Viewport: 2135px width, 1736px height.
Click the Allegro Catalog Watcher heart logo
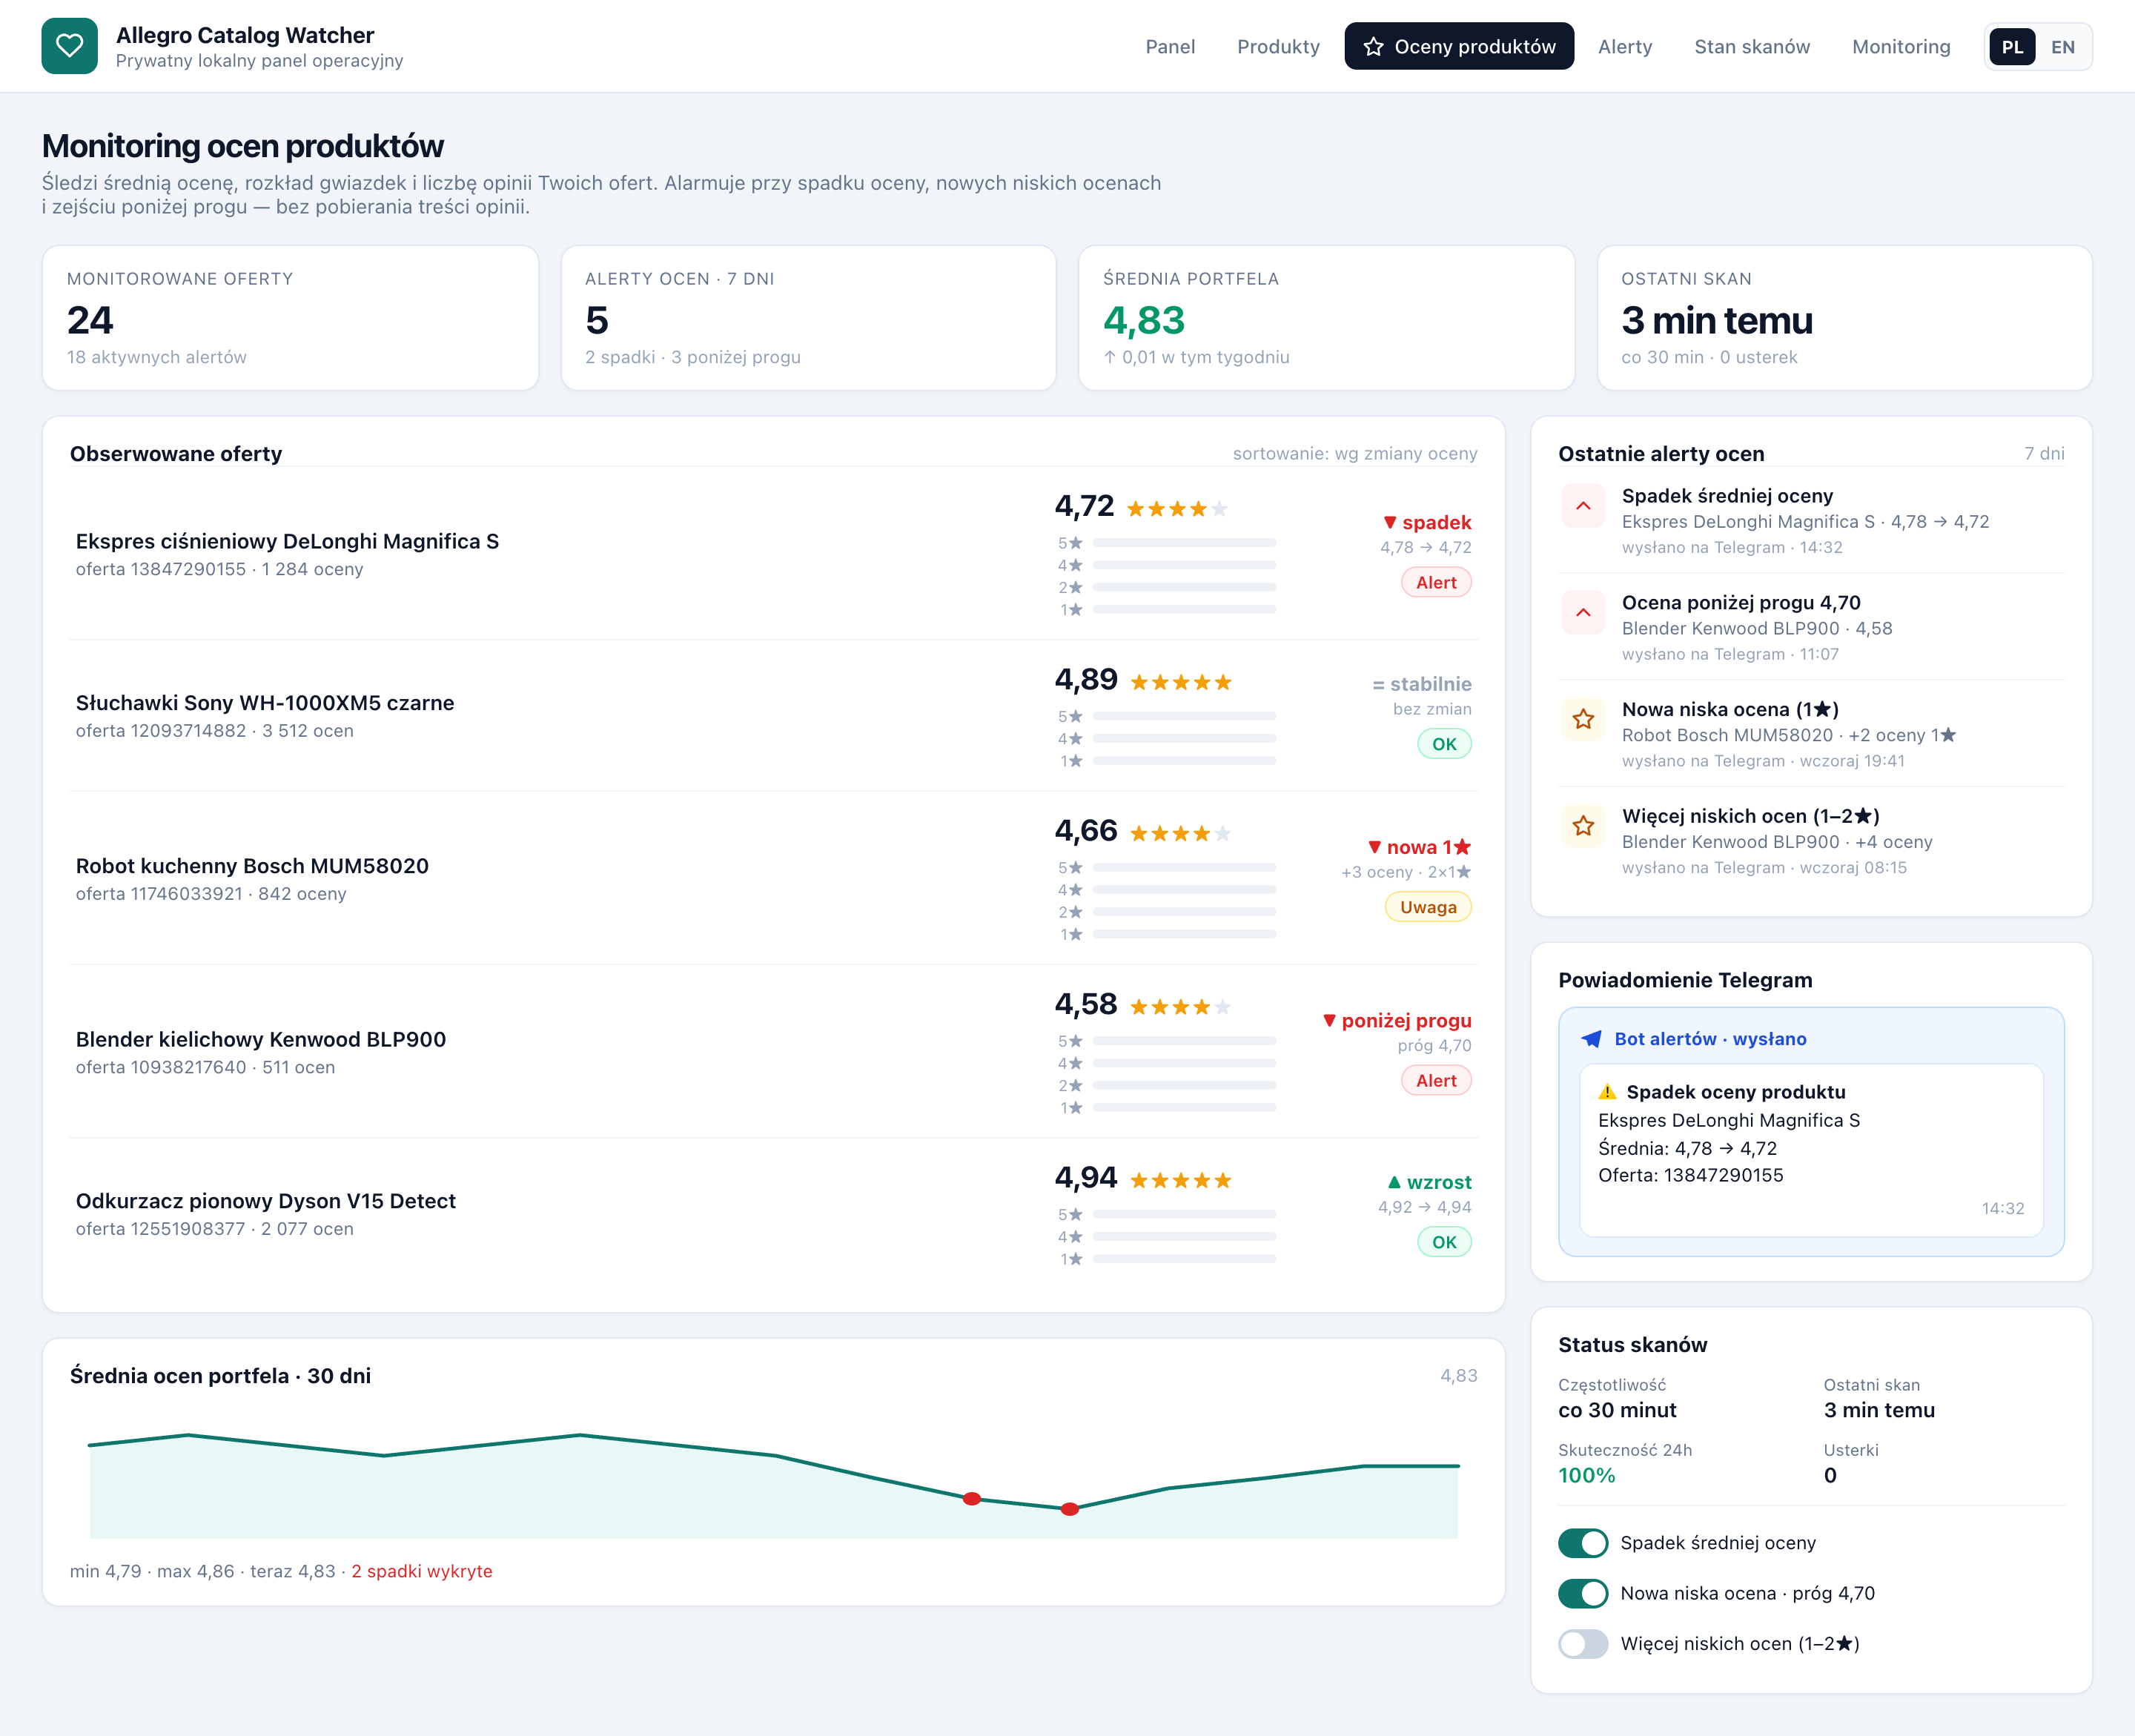(x=69, y=46)
